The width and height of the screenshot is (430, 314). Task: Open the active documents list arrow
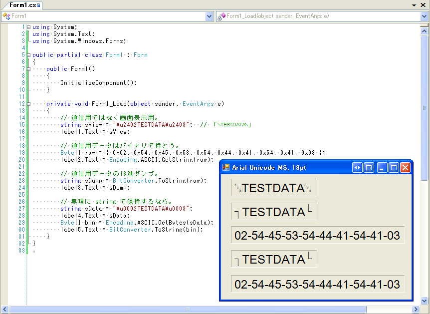pos(414,5)
